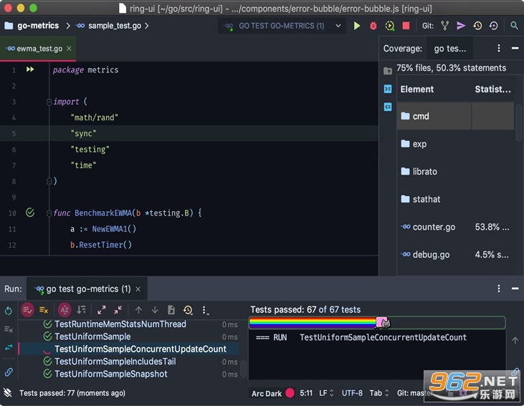Sort by Statistics column header

coord(493,89)
